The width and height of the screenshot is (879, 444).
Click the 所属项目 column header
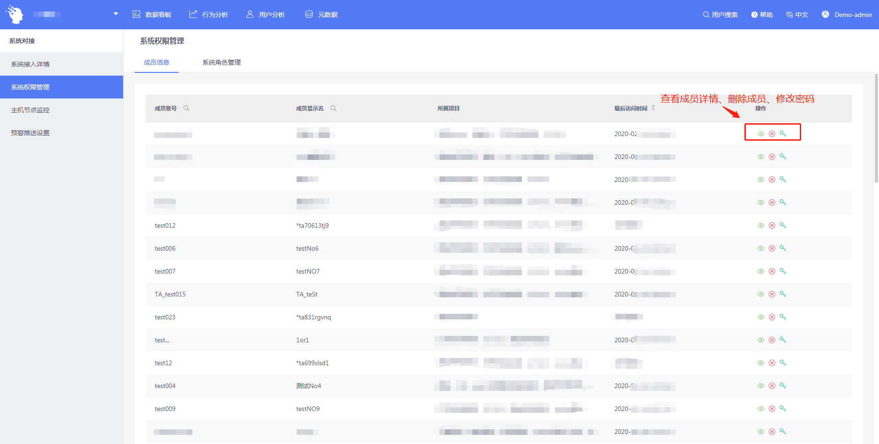(x=449, y=109)
